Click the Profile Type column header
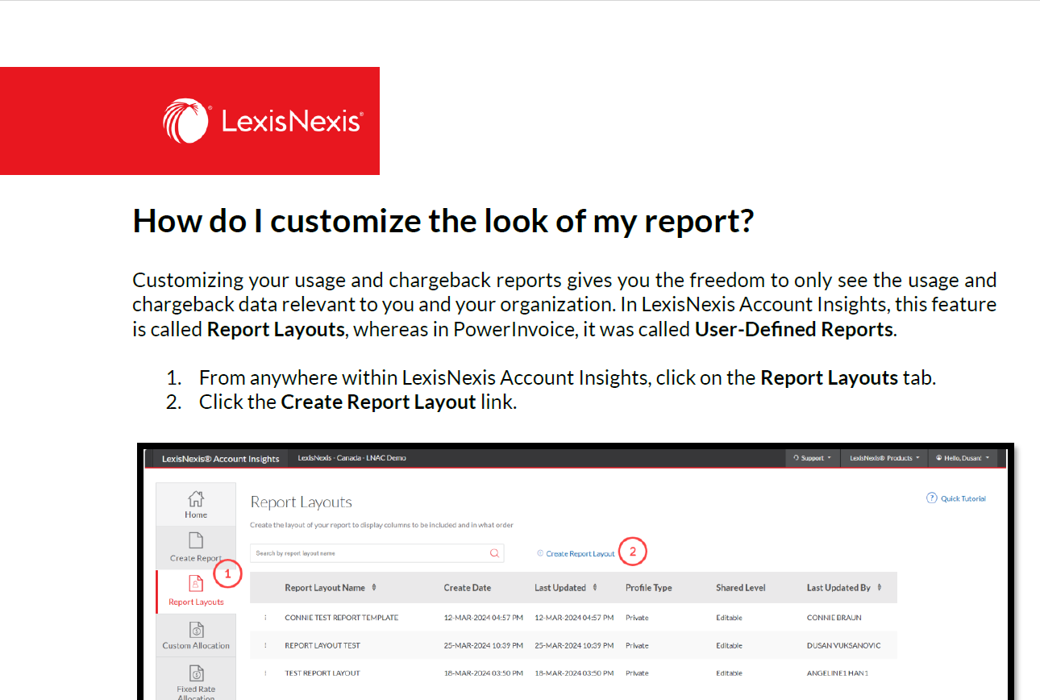The height and width of the screenshot is (700, 1040). (649, 588)
